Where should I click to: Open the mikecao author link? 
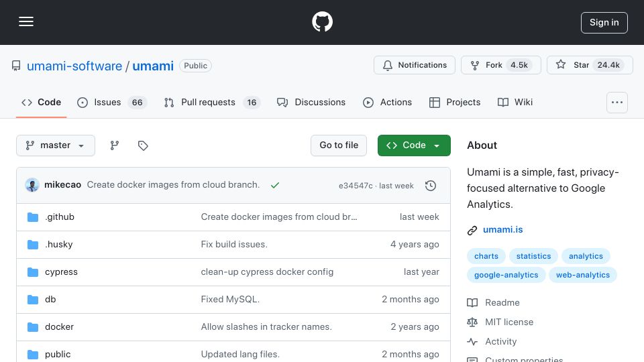click(62, 185)
